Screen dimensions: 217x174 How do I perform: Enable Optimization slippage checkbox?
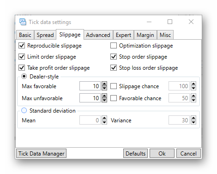pos(114,46)
